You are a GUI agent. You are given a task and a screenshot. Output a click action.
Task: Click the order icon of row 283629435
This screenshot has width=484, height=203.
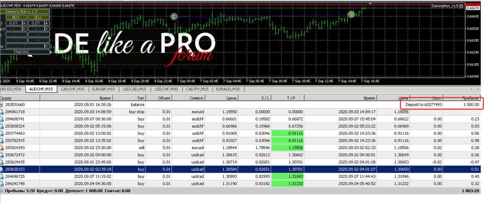coord(2,162)
